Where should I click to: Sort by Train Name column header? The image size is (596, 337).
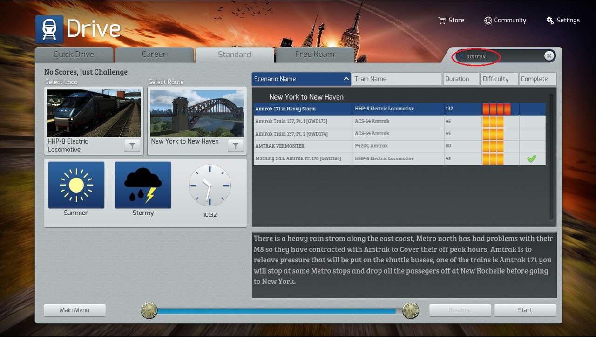(x=397, y=79)
